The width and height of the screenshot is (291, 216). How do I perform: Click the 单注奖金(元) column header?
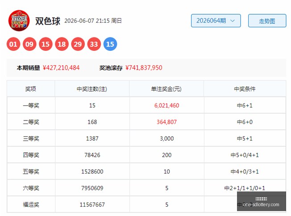tap(166, 89)
